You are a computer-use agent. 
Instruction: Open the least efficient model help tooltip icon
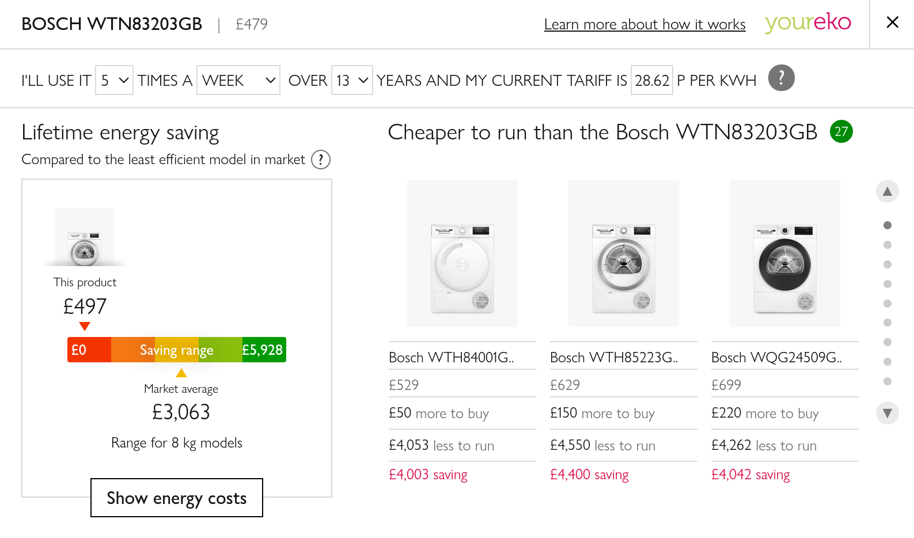(x=321, y=160)
